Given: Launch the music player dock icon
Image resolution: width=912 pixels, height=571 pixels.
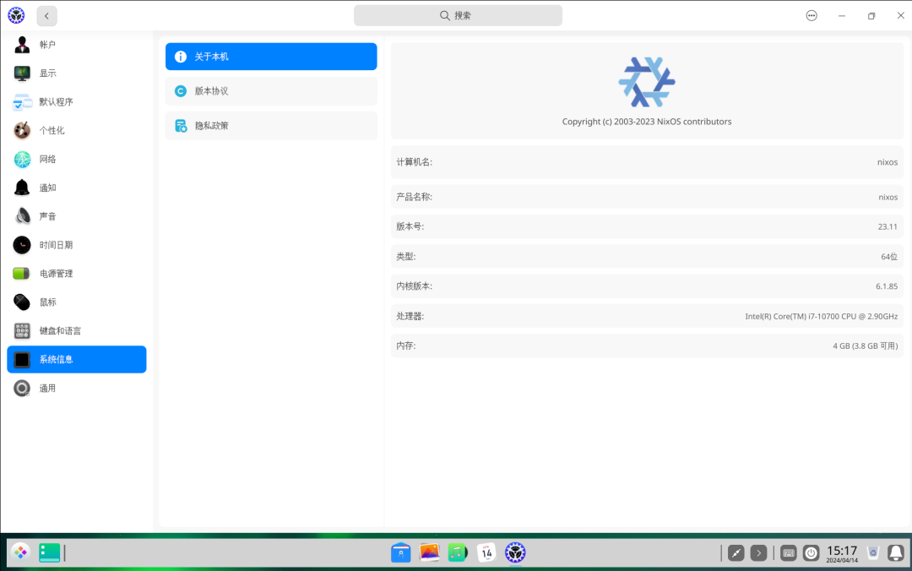Looking at the screenshot, I should (x=458, y=552).
